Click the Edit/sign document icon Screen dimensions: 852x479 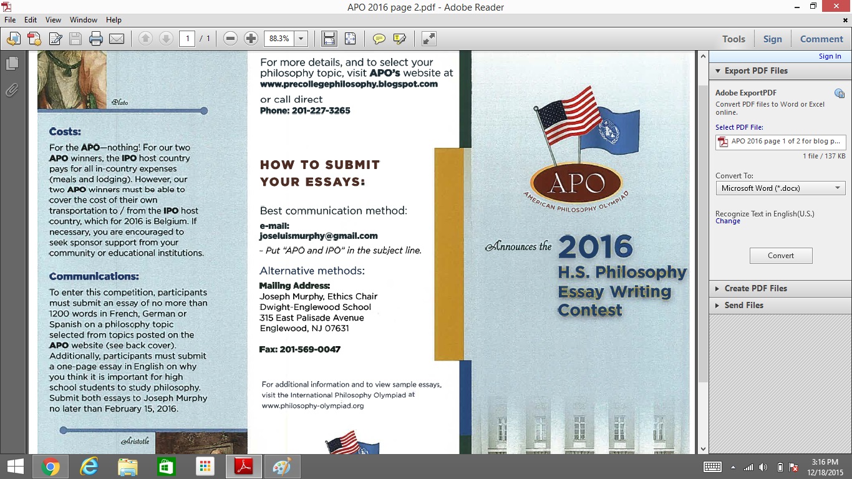55,39
